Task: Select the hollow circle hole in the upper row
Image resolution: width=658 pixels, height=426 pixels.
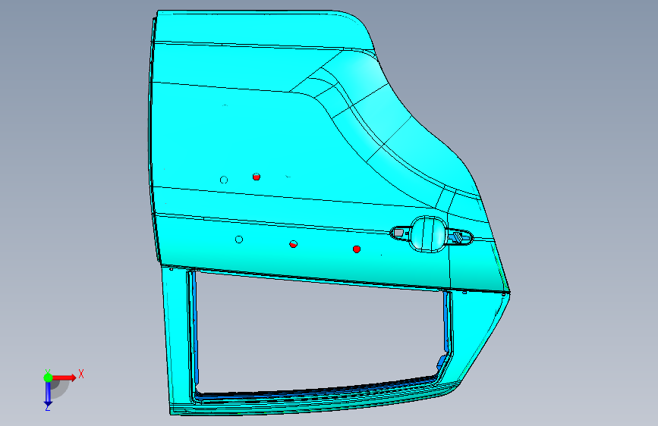Action: point(224,180)
